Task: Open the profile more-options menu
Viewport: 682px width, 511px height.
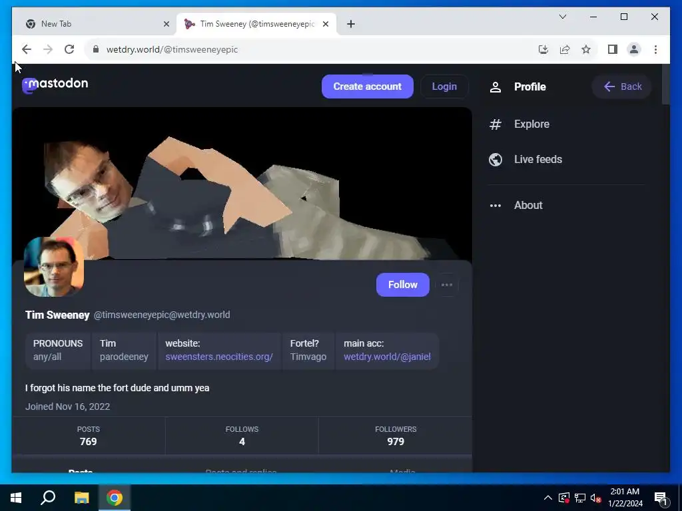Action: tap(447, 285)
